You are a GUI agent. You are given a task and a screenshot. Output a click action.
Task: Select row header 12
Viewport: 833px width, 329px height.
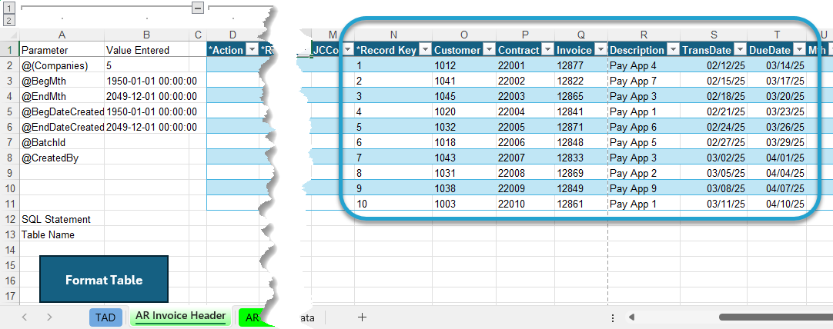pyautogui.click(x=9, y=219)
